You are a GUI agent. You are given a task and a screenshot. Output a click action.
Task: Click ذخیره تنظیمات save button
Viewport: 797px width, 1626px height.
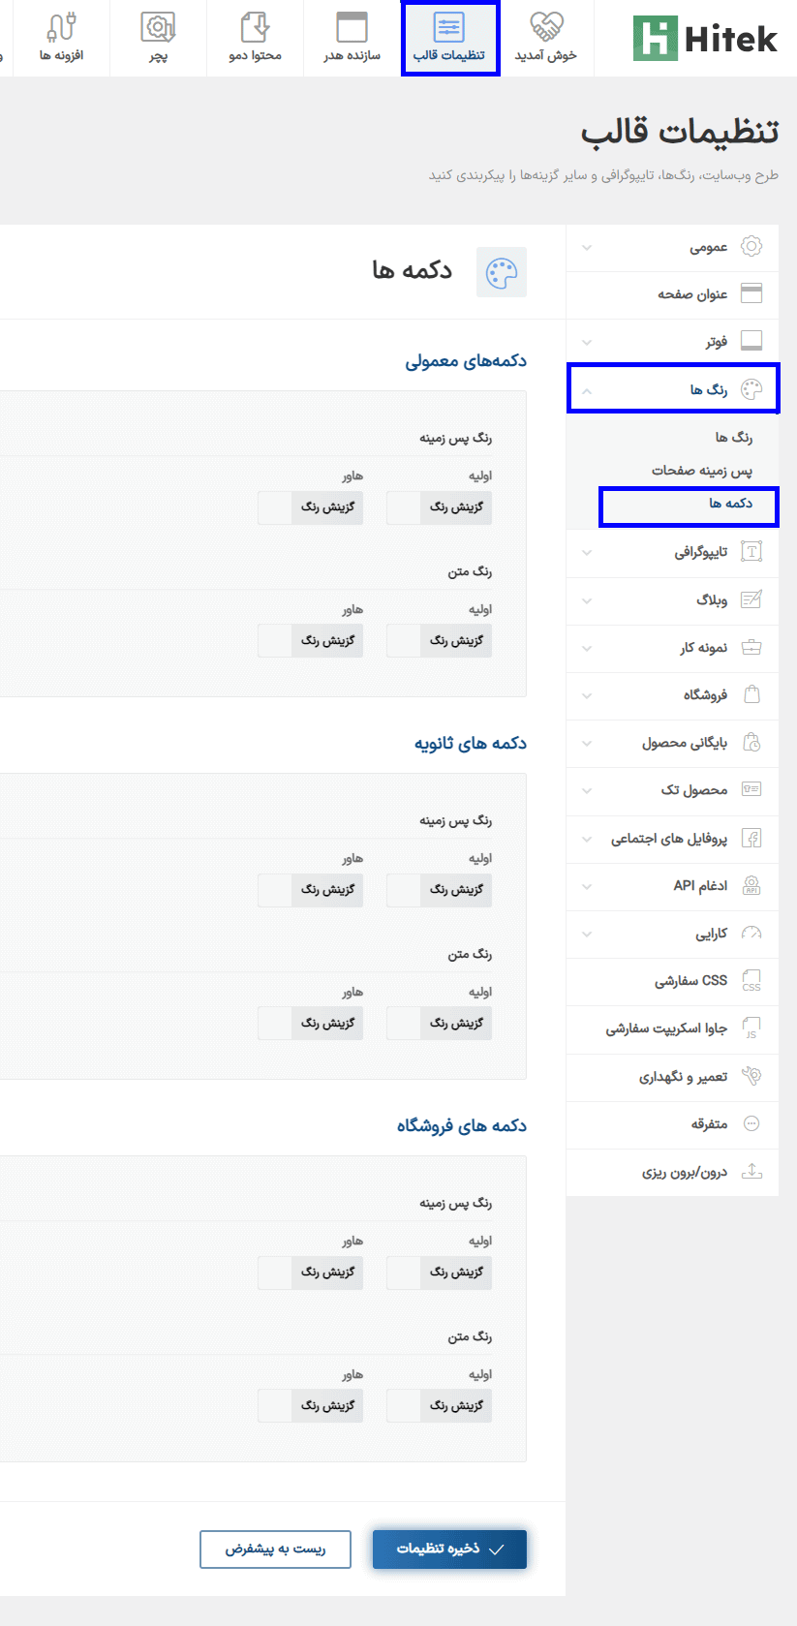(449, 1549)
